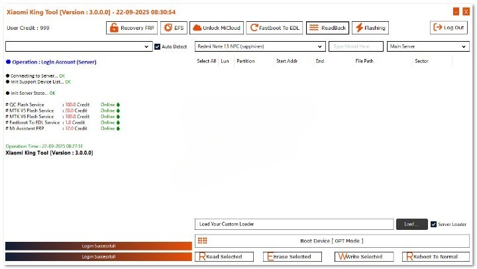Open the empty port selection dropdown

tap(79, 47)
